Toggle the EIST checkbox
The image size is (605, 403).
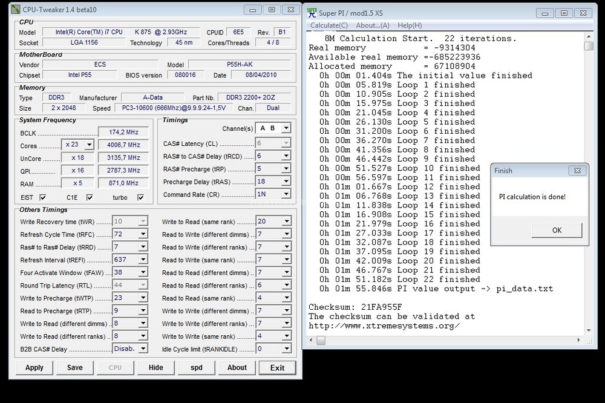pyautogui.click(x=43, y=197)
